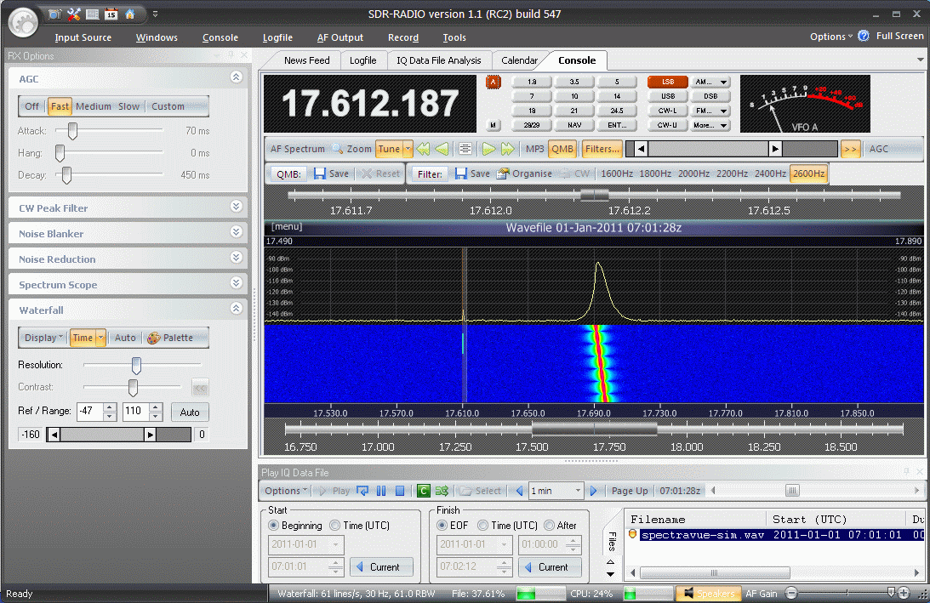Click Page Up in Play IQ toolbar
Image resolution: width=930 pixels, height=603 pixels.
point(630,491)
